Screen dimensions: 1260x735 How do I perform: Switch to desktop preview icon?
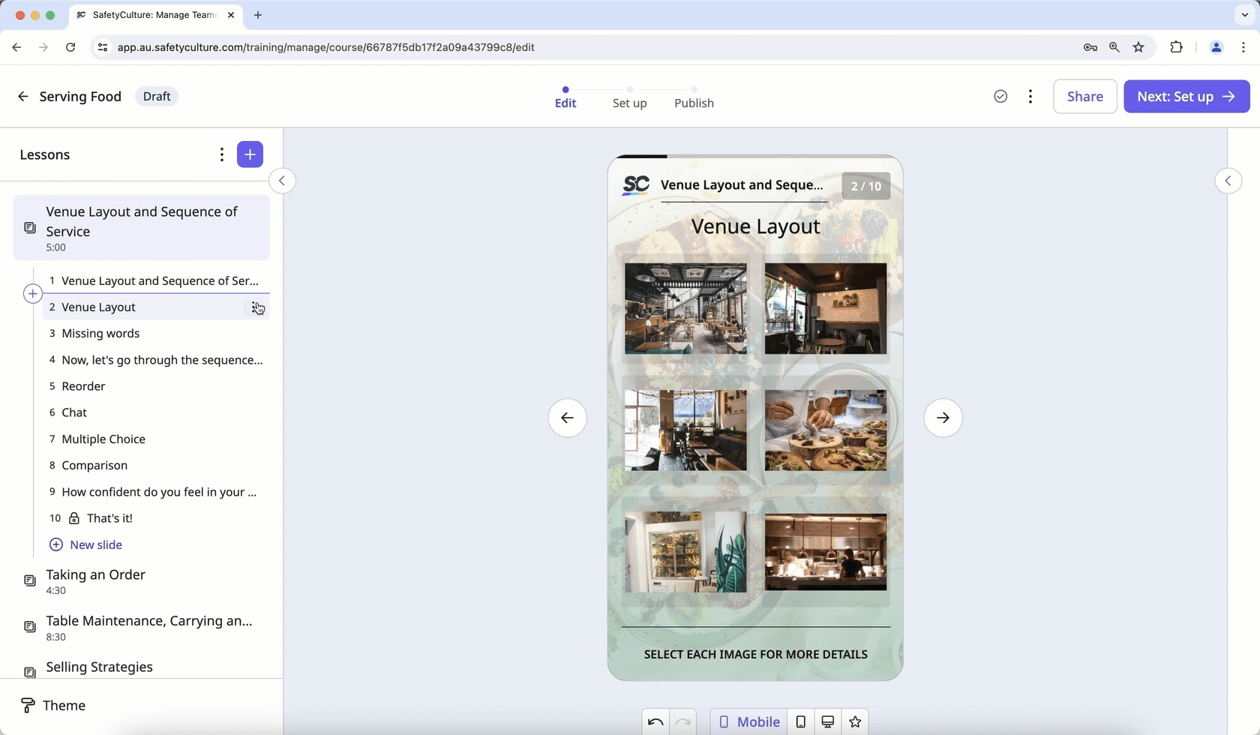[x=827, y=721]
